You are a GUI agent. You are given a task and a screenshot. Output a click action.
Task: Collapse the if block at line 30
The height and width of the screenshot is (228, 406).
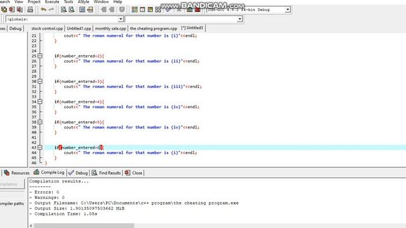(x=40, y=82)
